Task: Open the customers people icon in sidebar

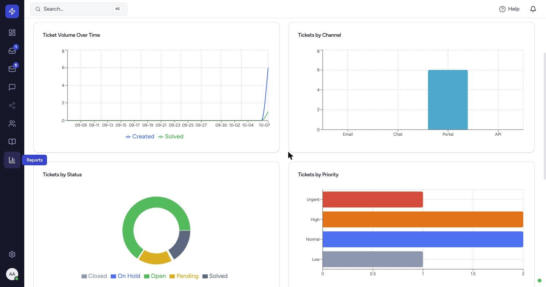Action: point(12,124)
